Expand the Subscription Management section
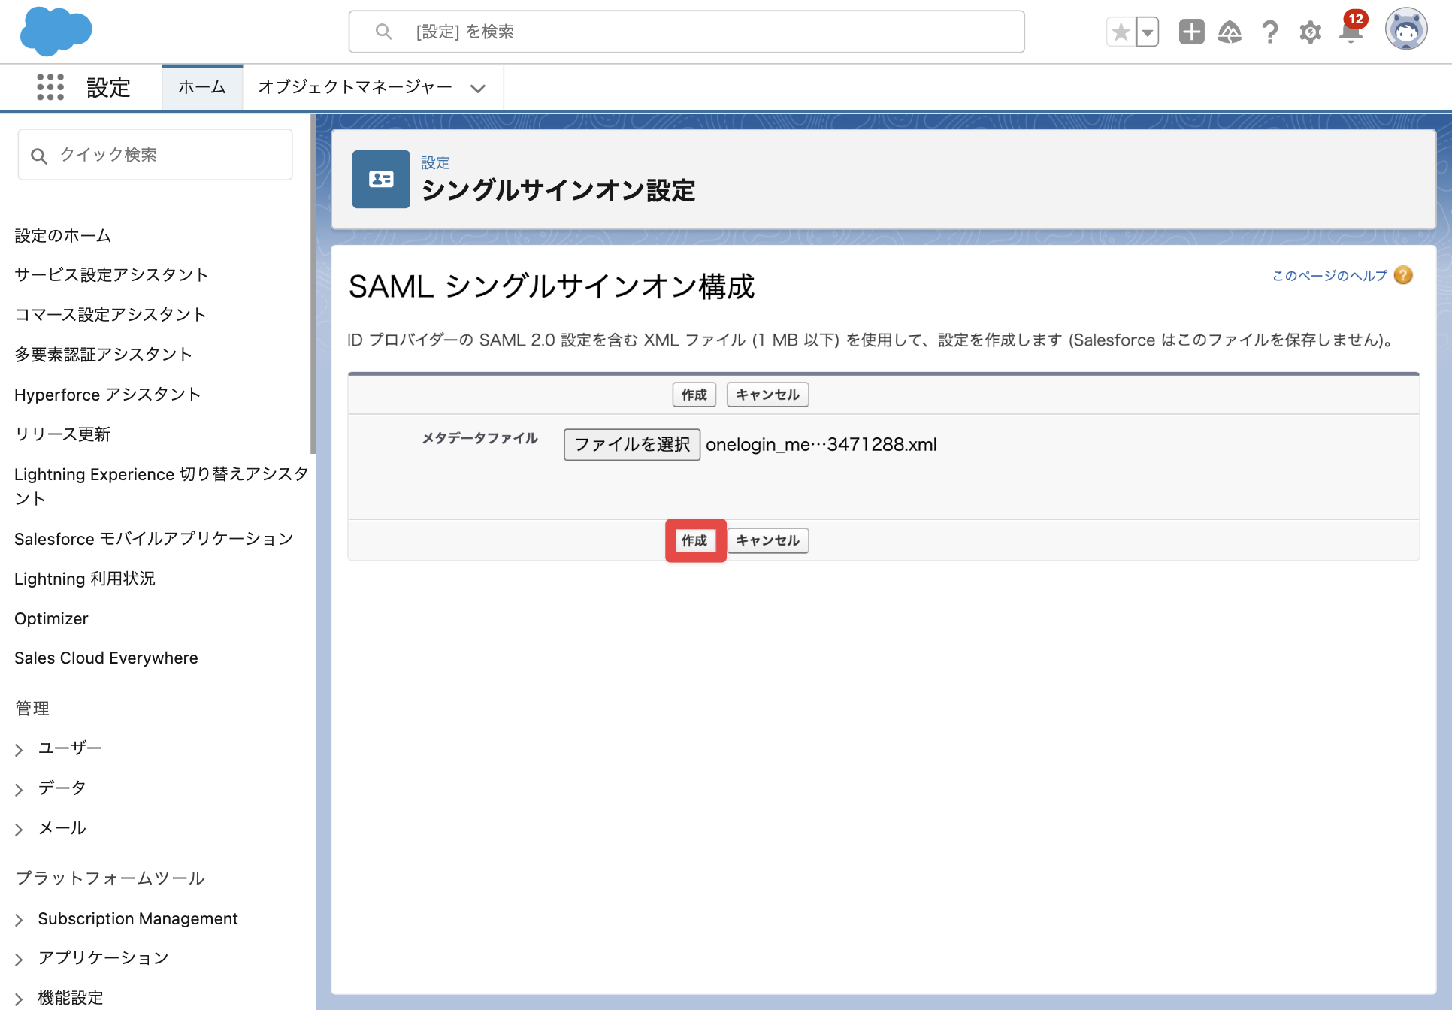Viewport: 1452px width, 1010px height. 19,919
